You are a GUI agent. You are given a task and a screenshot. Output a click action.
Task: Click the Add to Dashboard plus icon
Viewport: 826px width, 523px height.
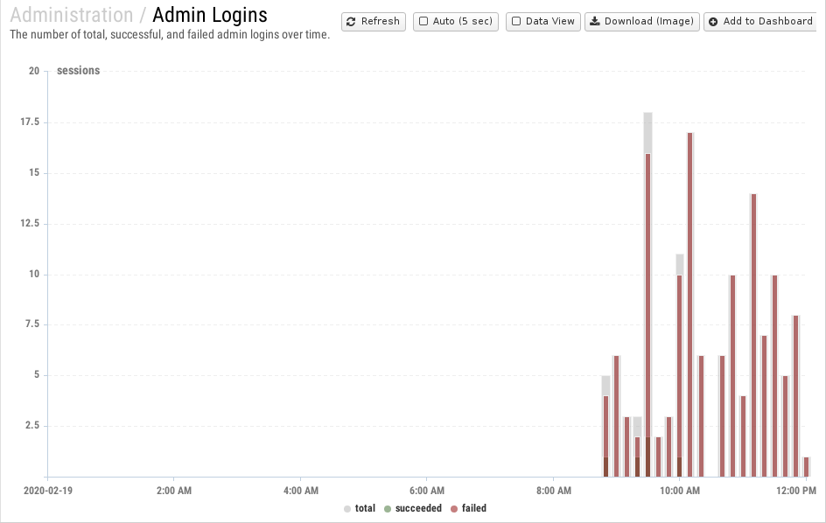point(713,22)
